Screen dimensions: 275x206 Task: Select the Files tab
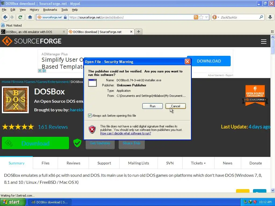(45, 163)
